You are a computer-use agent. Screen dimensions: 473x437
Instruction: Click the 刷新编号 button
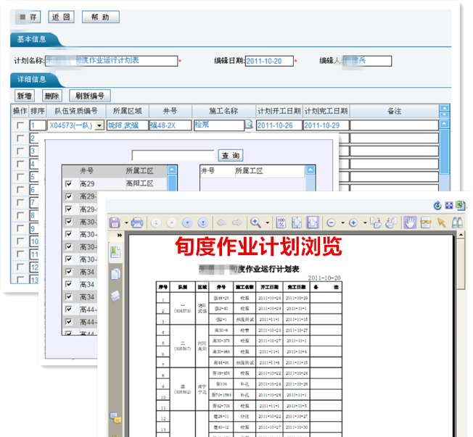(89, 96)
